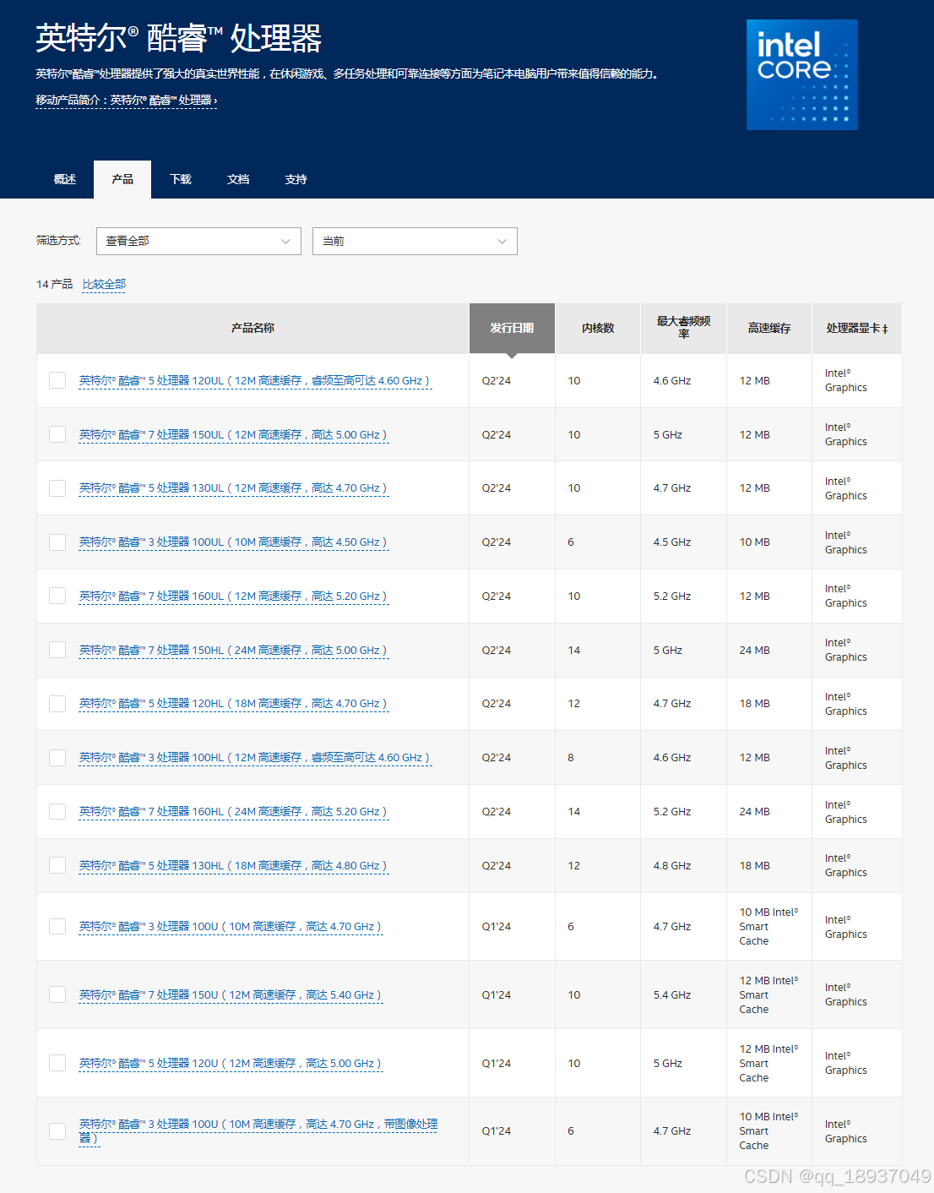Tick checkbox for 酷睿 5 处理器 120UL row
Screen dimensions: 934x1193
click(x=57, y=380)
